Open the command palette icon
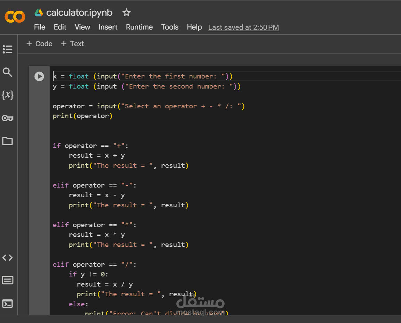Viewport: 401px width, 323px height. pos(7,280)
